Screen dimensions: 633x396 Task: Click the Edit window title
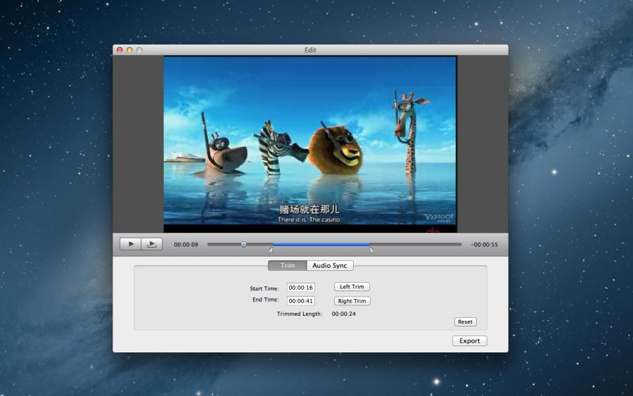click(x=310, y=50)
